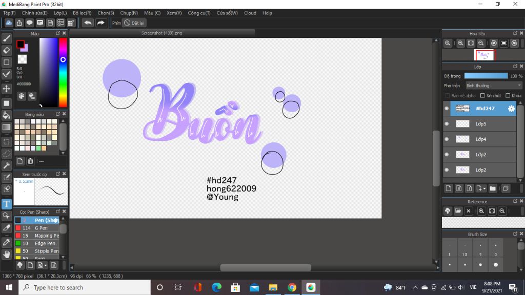The image size is (525, 295).
Task: Duplicate the current layer
Action: pyautogui.click(x=506, y=188)
